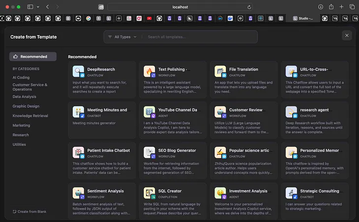Open the Sentiment Analysis template title

(x=105, y=191)
